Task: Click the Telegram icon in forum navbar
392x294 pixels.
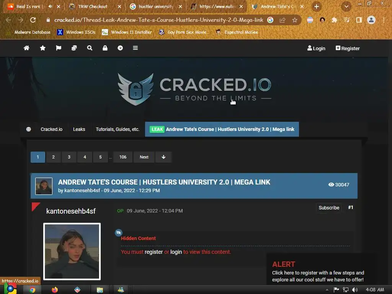Action: [120, 48]
